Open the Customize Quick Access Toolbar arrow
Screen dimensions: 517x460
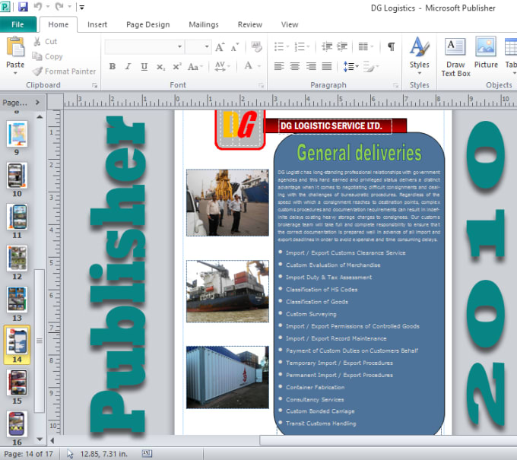click(82, 7)
